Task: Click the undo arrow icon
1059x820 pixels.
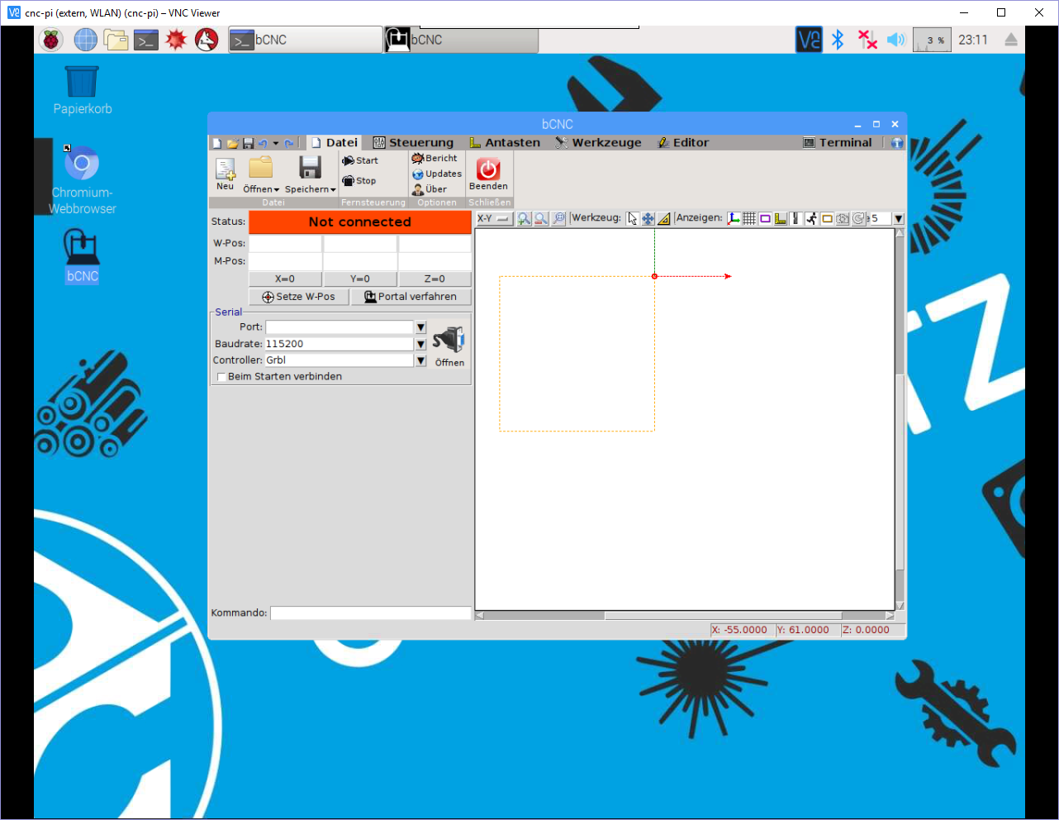Action: click(x=263, y=143)
